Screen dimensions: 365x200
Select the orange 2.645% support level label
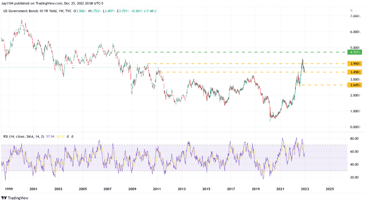[354, 85]
